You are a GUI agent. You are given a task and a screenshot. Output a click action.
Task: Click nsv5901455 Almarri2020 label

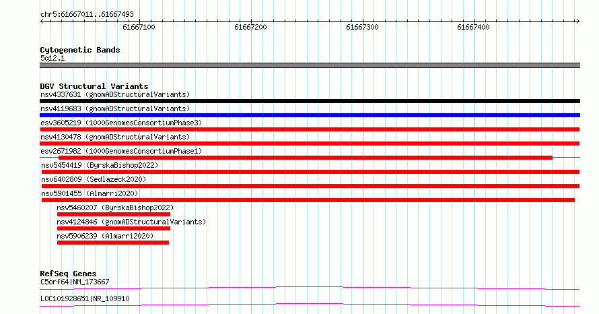90,193
